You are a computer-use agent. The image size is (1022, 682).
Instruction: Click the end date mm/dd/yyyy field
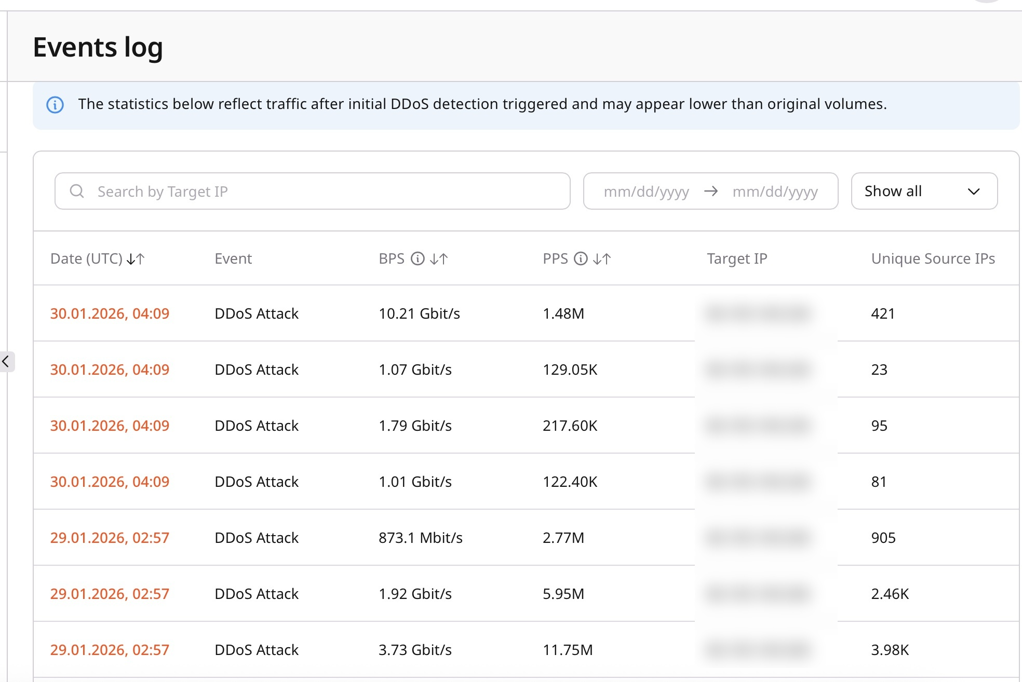click(775, 191)
